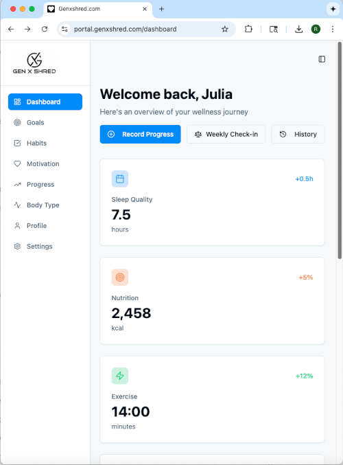The image size is (343, 465).
Task: Open a new browser tab
Action: 161,9
